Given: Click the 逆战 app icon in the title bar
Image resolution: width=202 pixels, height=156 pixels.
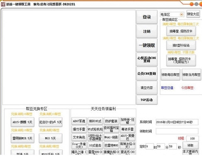Looking at the screenshot, I should [x=3, y=4].
